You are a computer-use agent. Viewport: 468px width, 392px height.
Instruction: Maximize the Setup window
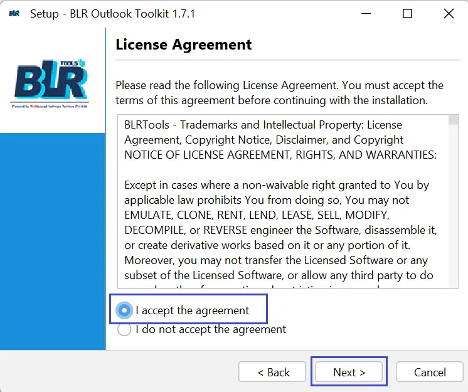(x=407, y=13)
